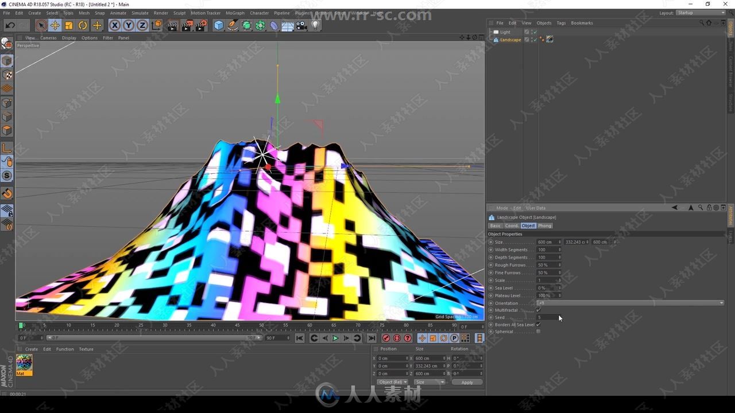Open the Simulate menu
The width and height of the screenshot is (735, 413).
click(x=140, y=13)
